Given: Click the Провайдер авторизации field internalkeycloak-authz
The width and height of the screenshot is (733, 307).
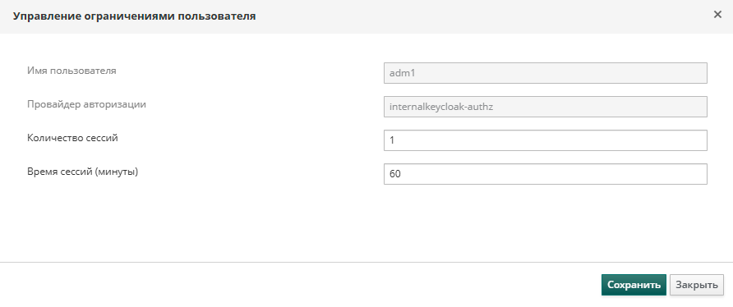Looking at the screenshot, I should coord(545,107).
